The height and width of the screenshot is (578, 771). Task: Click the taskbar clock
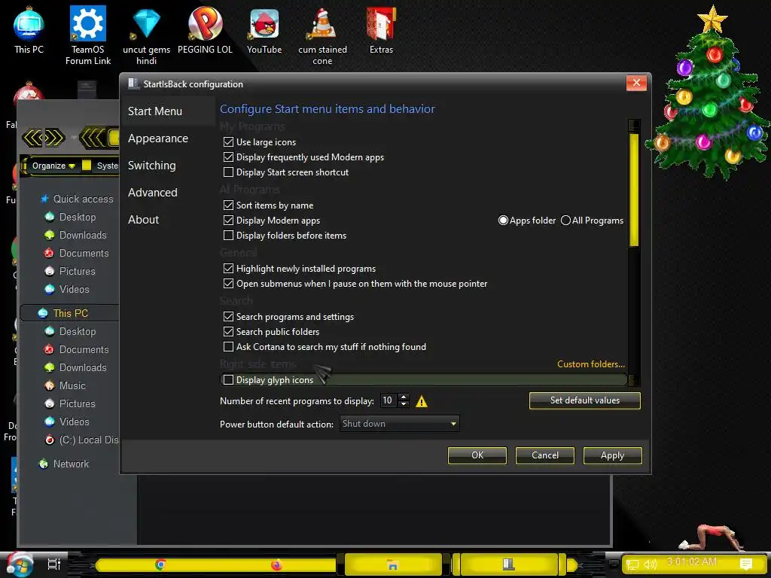[x=691, y=561]
